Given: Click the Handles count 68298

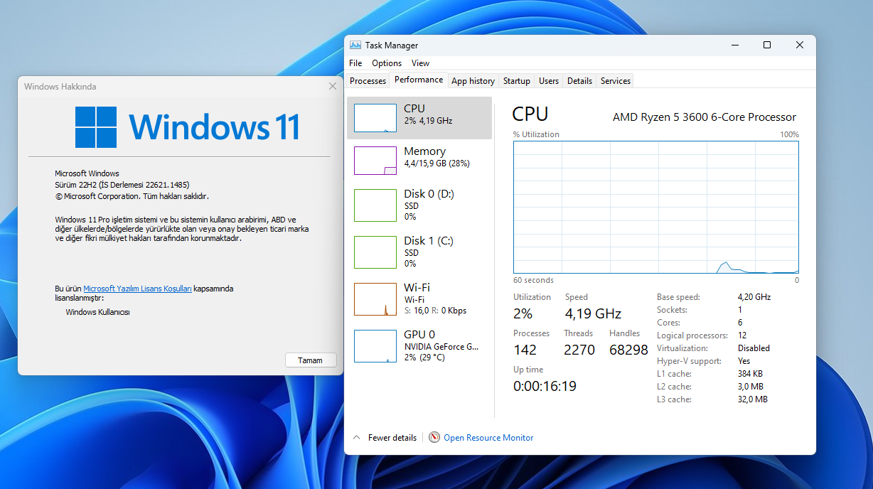Looking at the screenshot, I should [629, 350].
